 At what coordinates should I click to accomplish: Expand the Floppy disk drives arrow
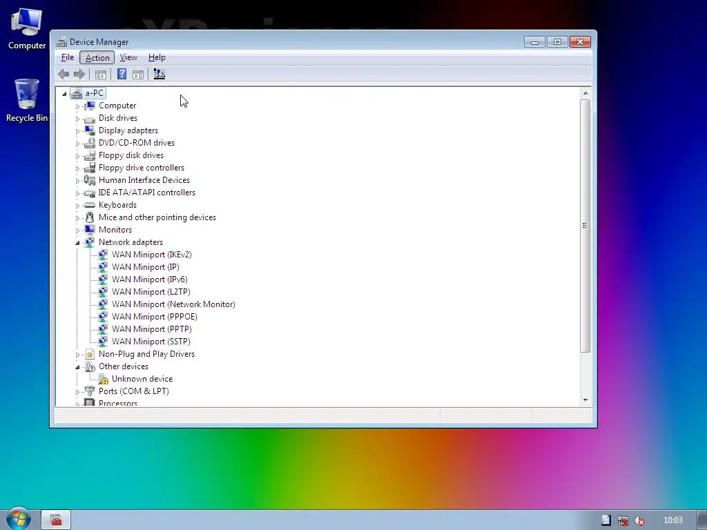coord(77,156)
